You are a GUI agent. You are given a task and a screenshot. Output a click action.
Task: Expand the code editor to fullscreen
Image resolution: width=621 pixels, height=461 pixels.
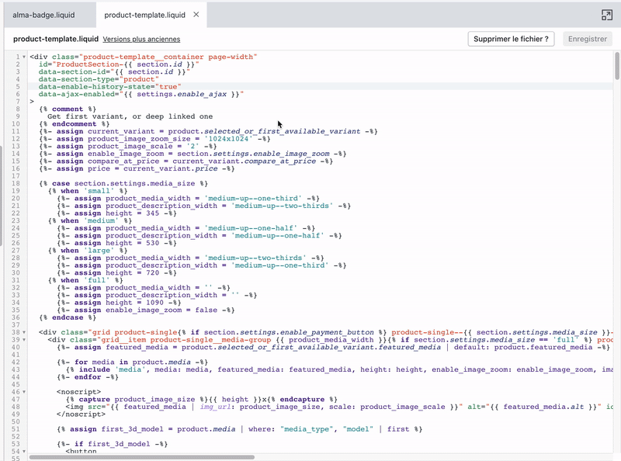606,15
